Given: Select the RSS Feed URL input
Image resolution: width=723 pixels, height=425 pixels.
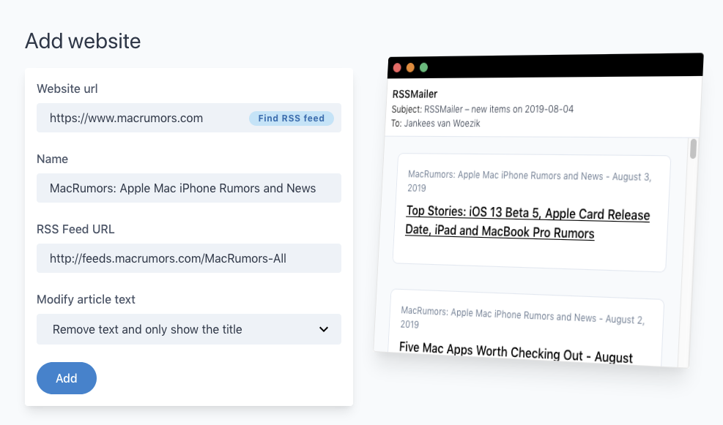Looking at the screenshot, I should (189, 258).
